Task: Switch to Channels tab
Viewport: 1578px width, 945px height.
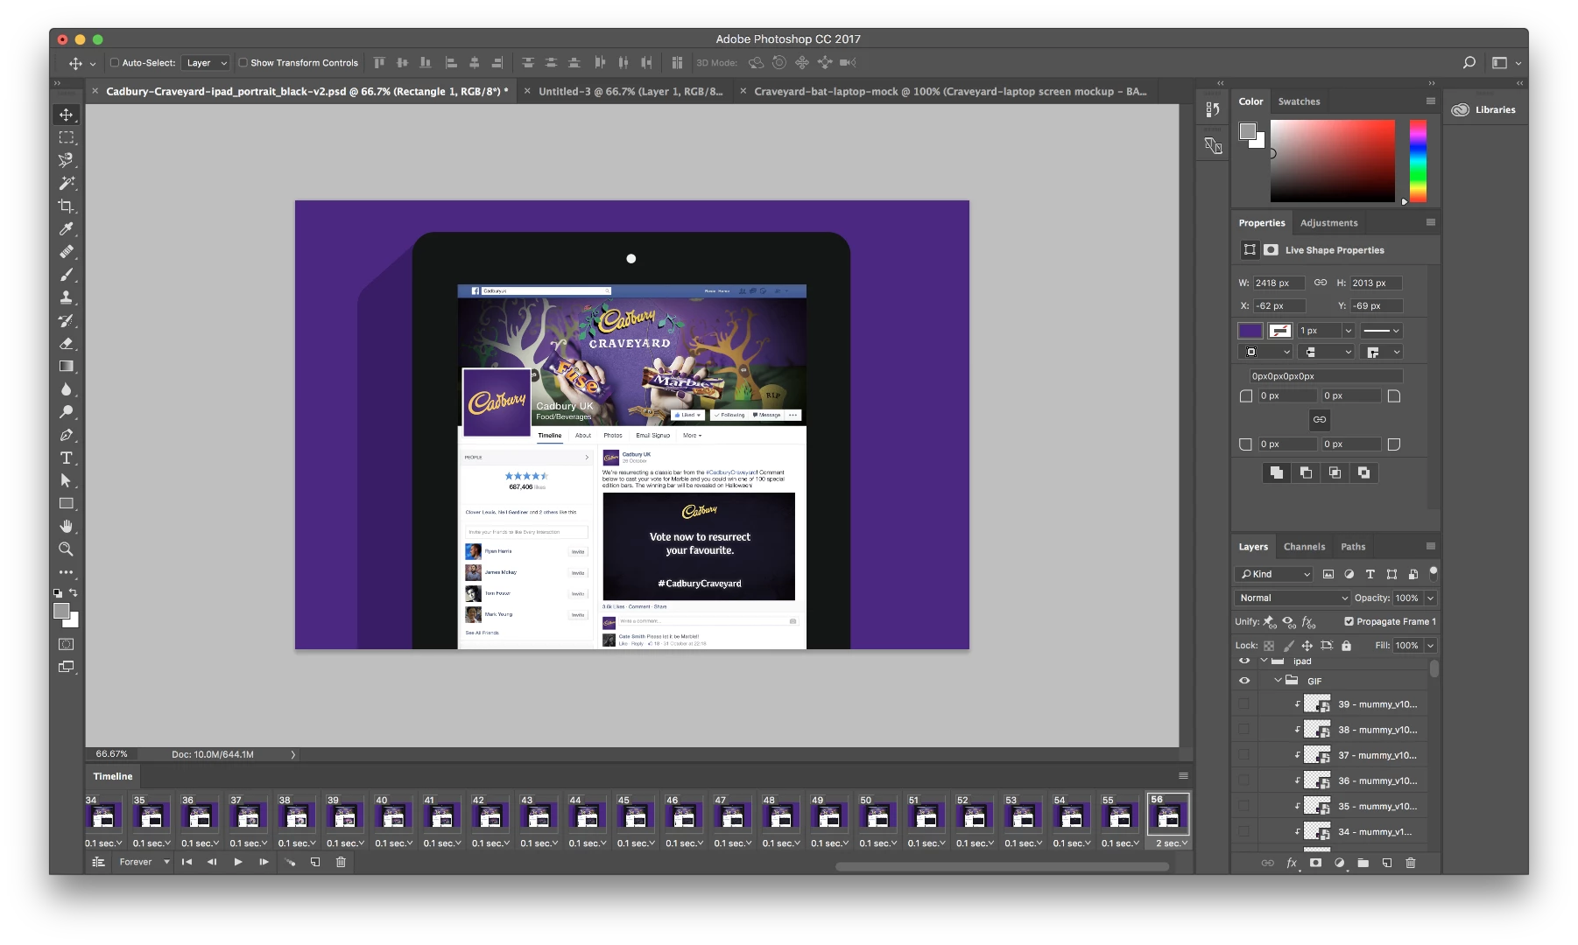Action: click(1304, 547)
